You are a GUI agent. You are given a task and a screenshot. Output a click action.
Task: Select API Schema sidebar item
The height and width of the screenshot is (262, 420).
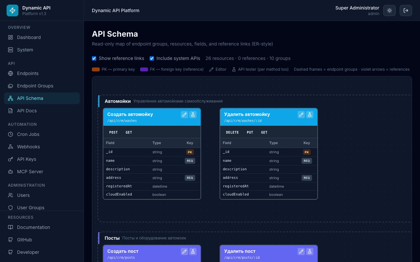click(42, 98)
